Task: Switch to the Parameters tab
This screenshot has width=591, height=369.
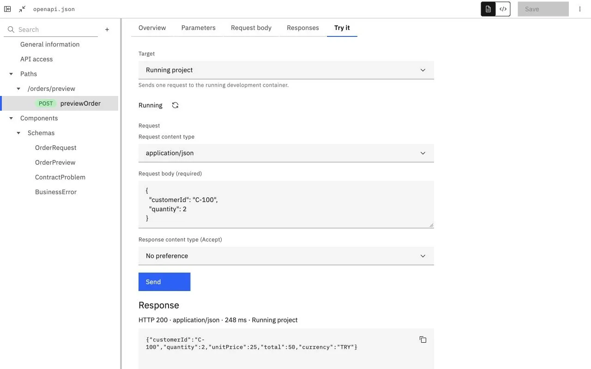Action: [x=199, y=28]
